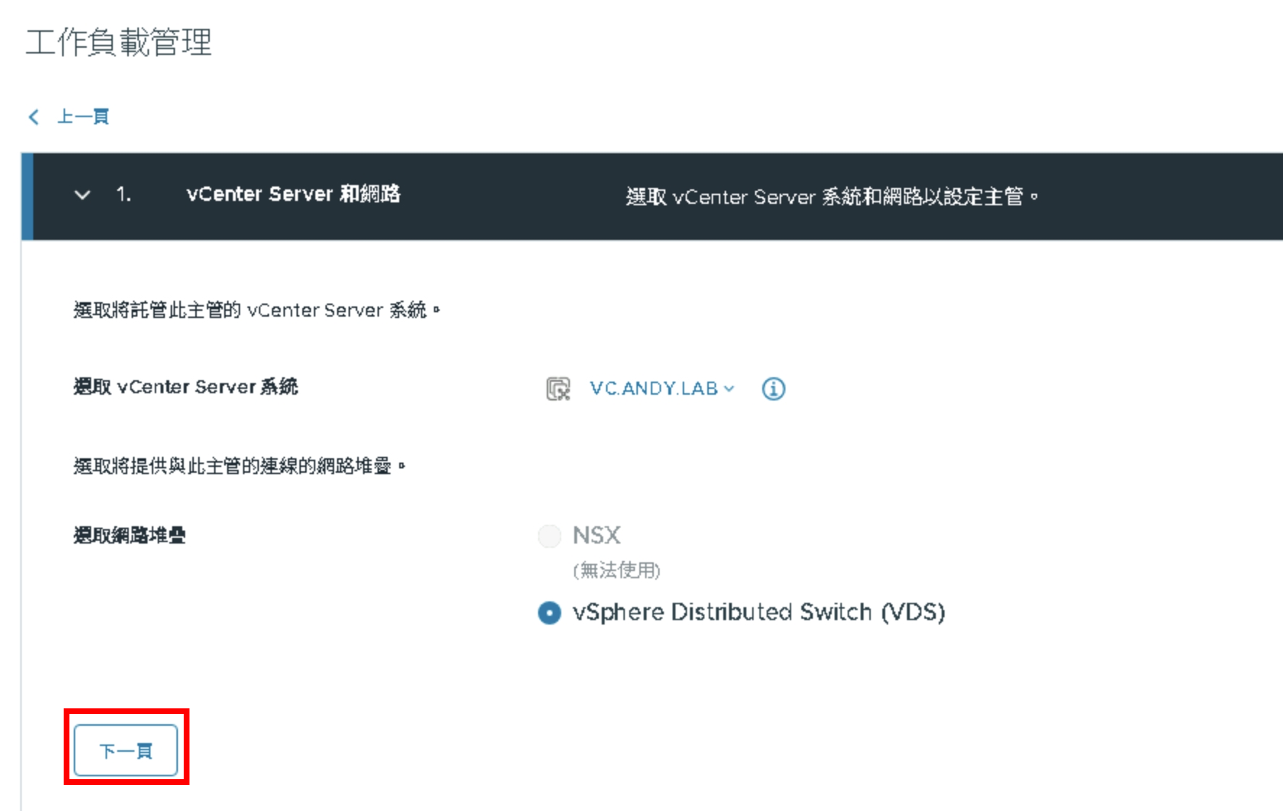Go back via the 上一頁 link
1283x811 pixels.
click(83, 116)
